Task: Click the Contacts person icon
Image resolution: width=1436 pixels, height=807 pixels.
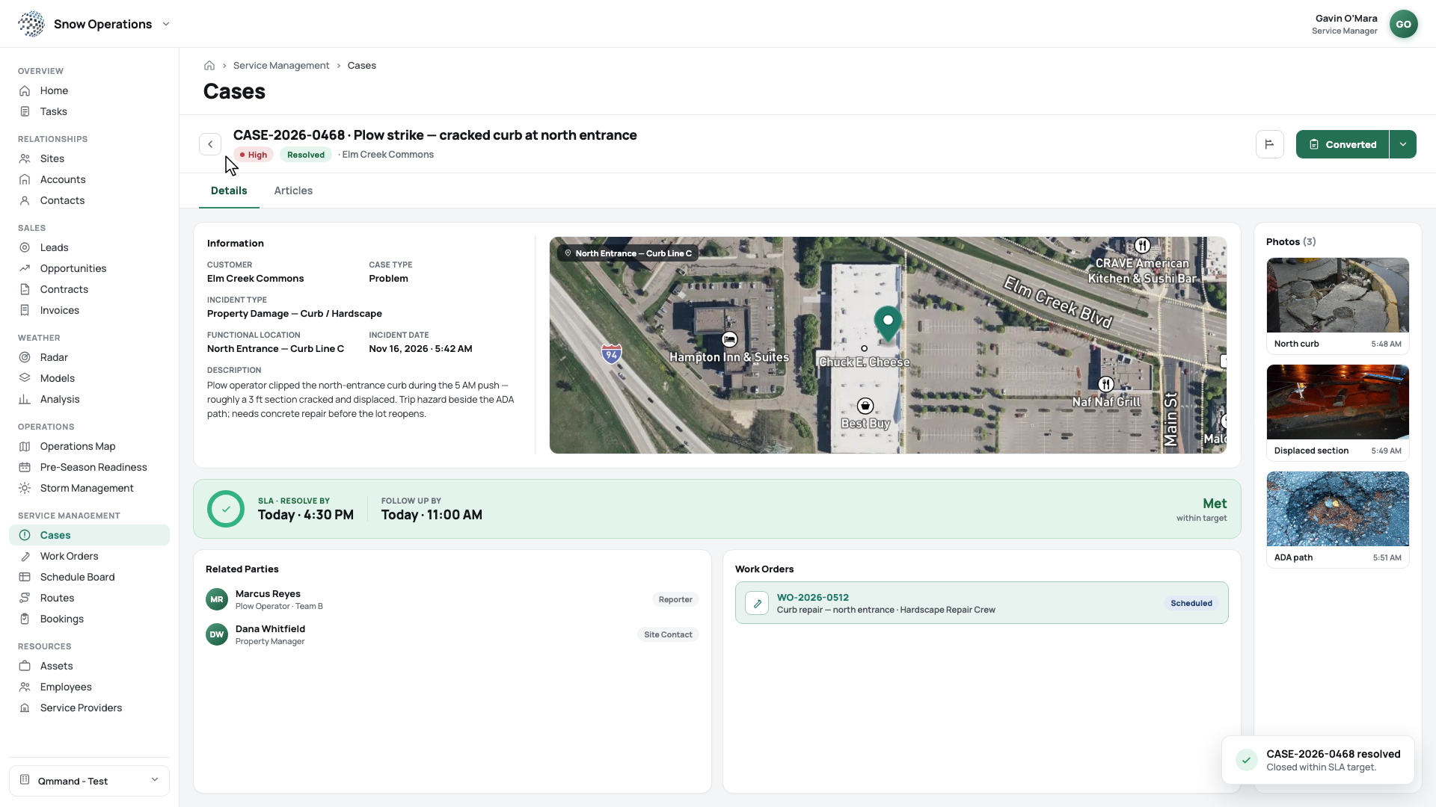Action: coord(25,200)
